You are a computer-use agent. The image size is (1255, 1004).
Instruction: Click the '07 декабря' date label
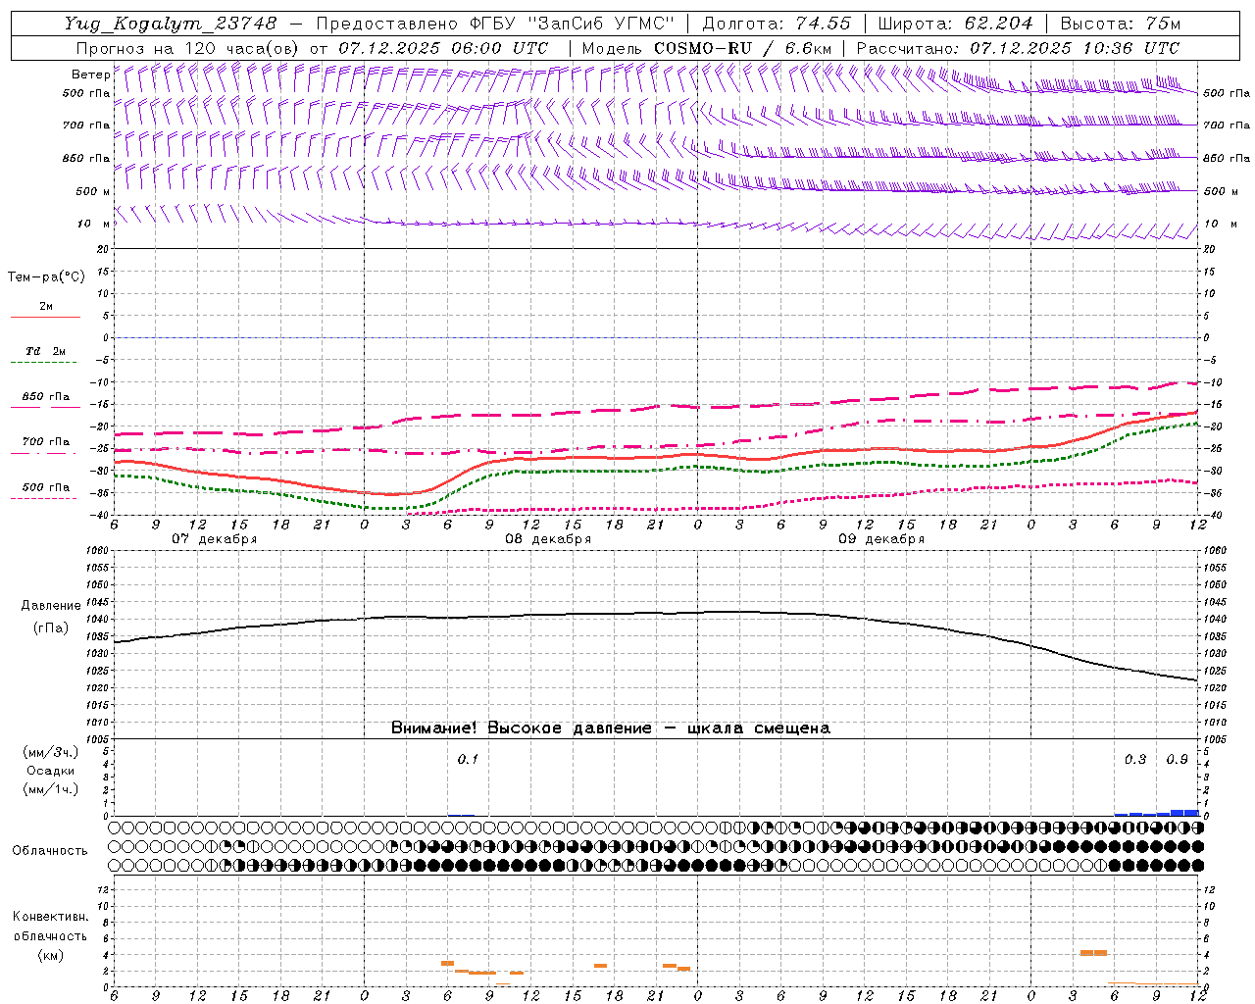[x=215, y=539]
